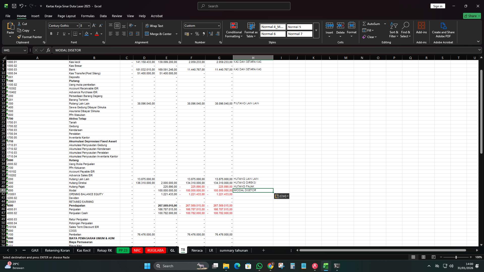Toggle italic formatting
484x272 pixels.
[x=57, y=33]
